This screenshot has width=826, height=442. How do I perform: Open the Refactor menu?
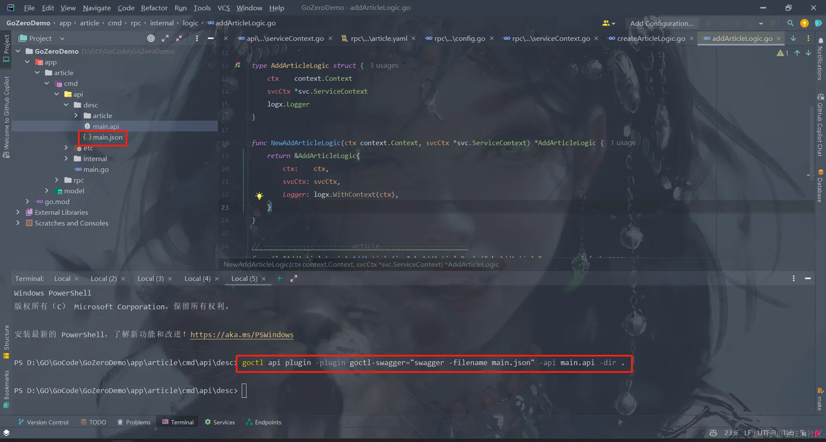point(154,8)
